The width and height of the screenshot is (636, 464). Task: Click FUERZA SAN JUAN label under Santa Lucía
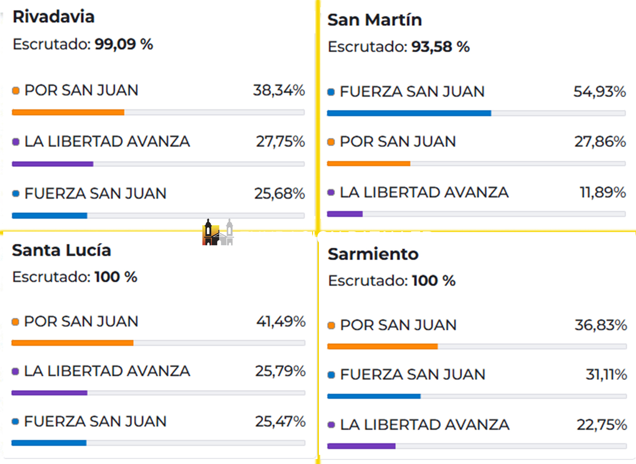coord(95,421)
